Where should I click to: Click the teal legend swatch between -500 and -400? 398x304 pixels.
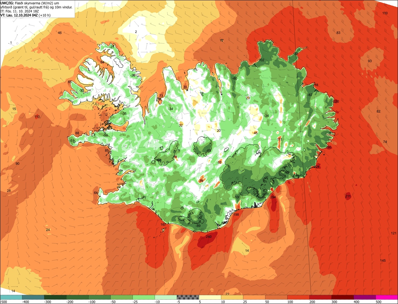11,297
